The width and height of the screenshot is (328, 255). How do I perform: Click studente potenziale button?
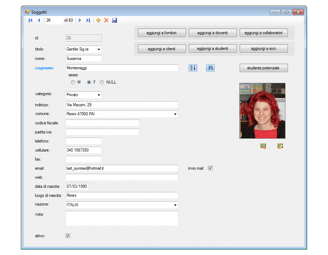coord(263,68)
